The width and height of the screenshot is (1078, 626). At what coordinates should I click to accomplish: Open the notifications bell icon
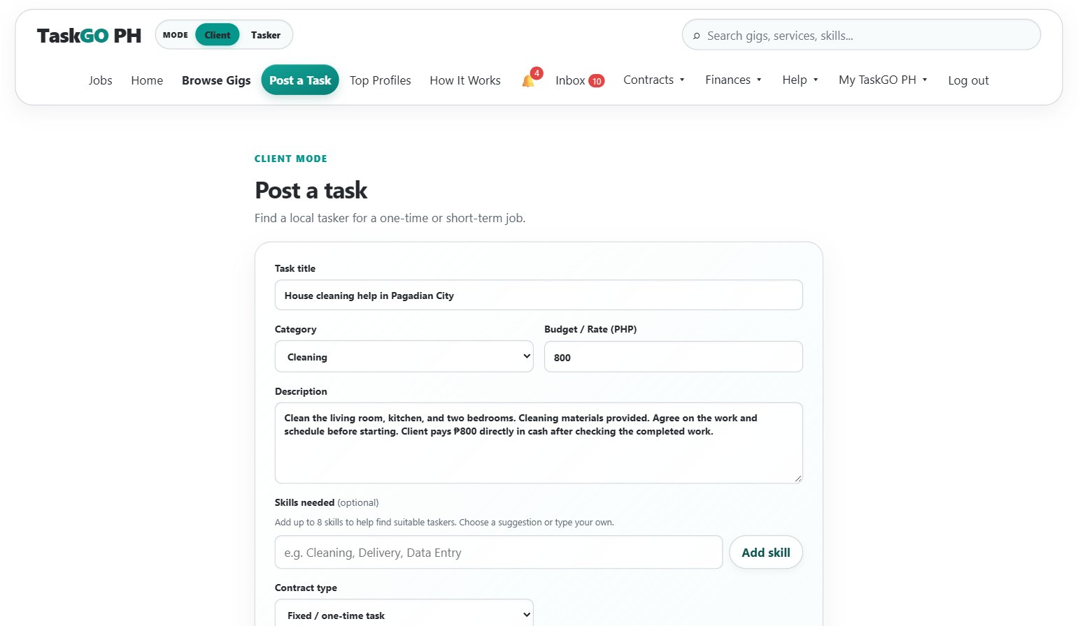point(528,80)
